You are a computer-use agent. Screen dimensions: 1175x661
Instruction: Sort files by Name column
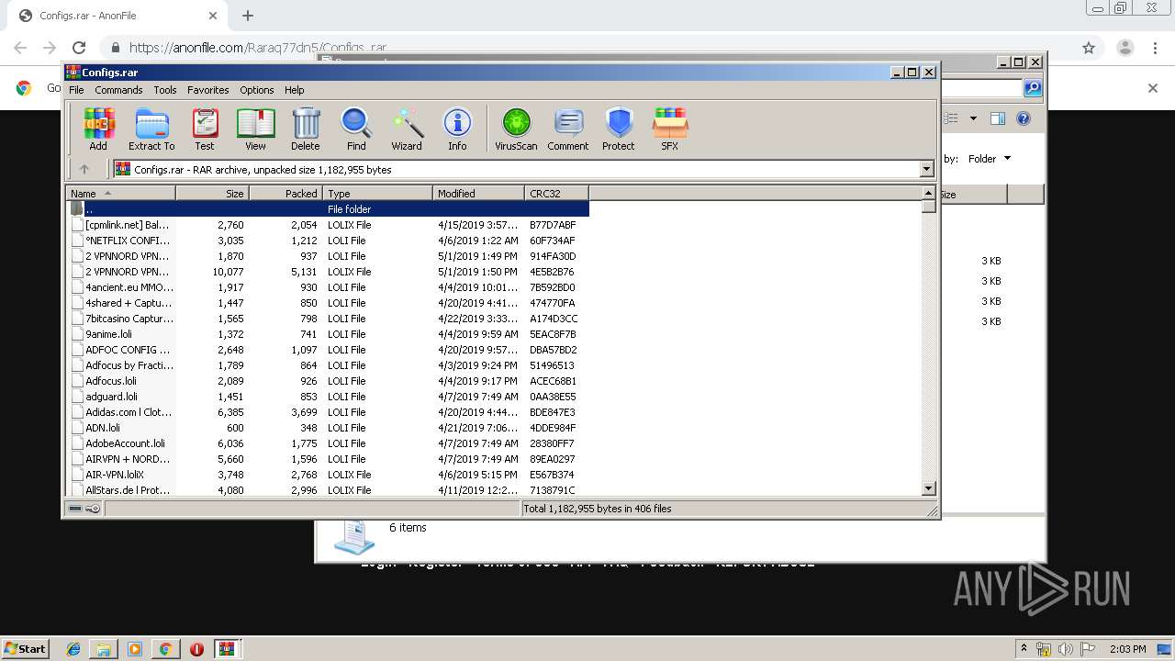click(120, 193)
